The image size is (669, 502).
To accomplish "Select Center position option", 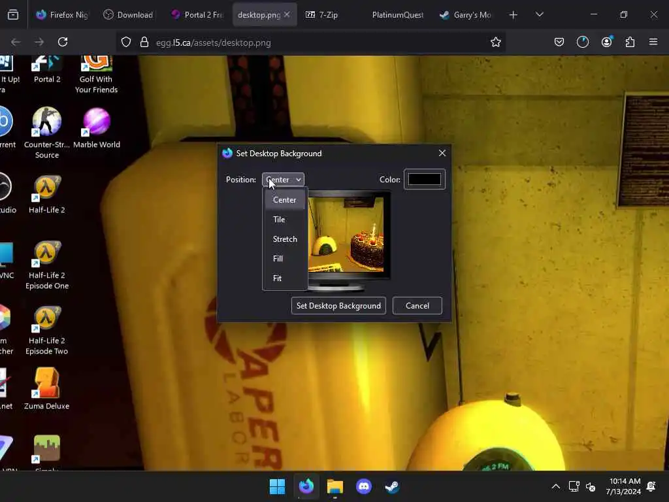I will [x=285, y=200].
